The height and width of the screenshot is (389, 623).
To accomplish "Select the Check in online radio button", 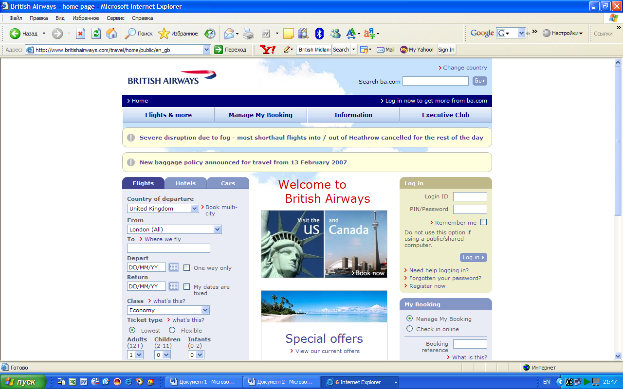I will (409, 329).
